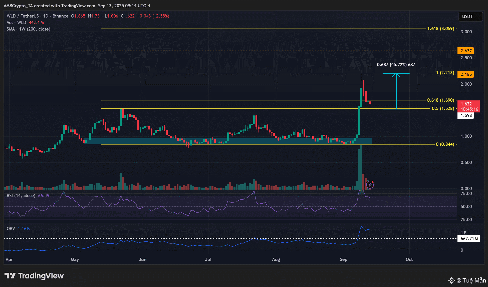
Task: Click the measurement label 0.687 (45.22%) 687
Action: [396, 65]
